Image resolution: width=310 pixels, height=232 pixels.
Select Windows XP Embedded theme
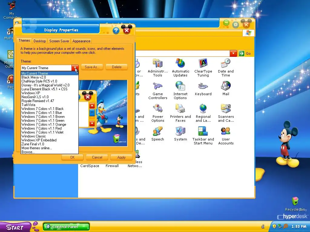click(x=50, y=140)
